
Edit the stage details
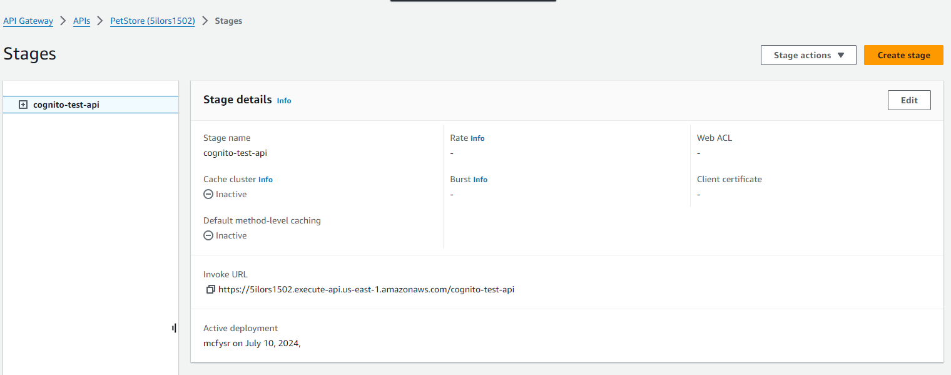909,100
